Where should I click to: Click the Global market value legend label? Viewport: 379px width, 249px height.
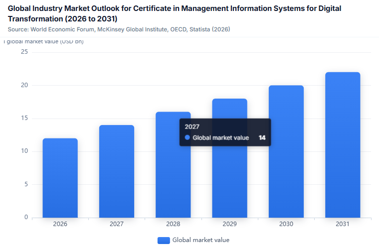pyautogui.click(x=201, y=240)
